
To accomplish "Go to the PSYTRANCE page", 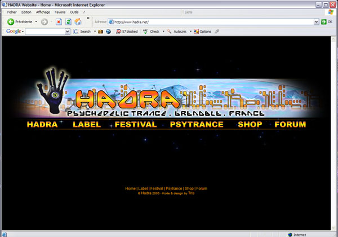I will coord(197,125).
